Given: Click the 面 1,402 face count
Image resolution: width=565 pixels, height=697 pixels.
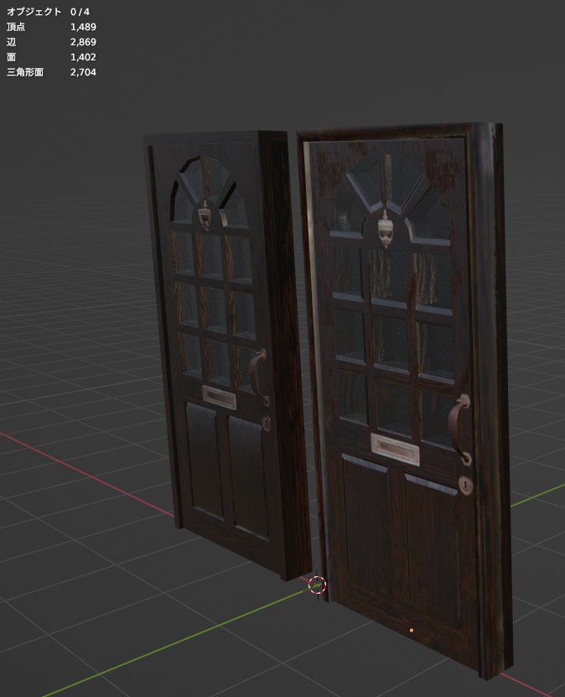Looking at the screenshot, I should tap(51, 57).
